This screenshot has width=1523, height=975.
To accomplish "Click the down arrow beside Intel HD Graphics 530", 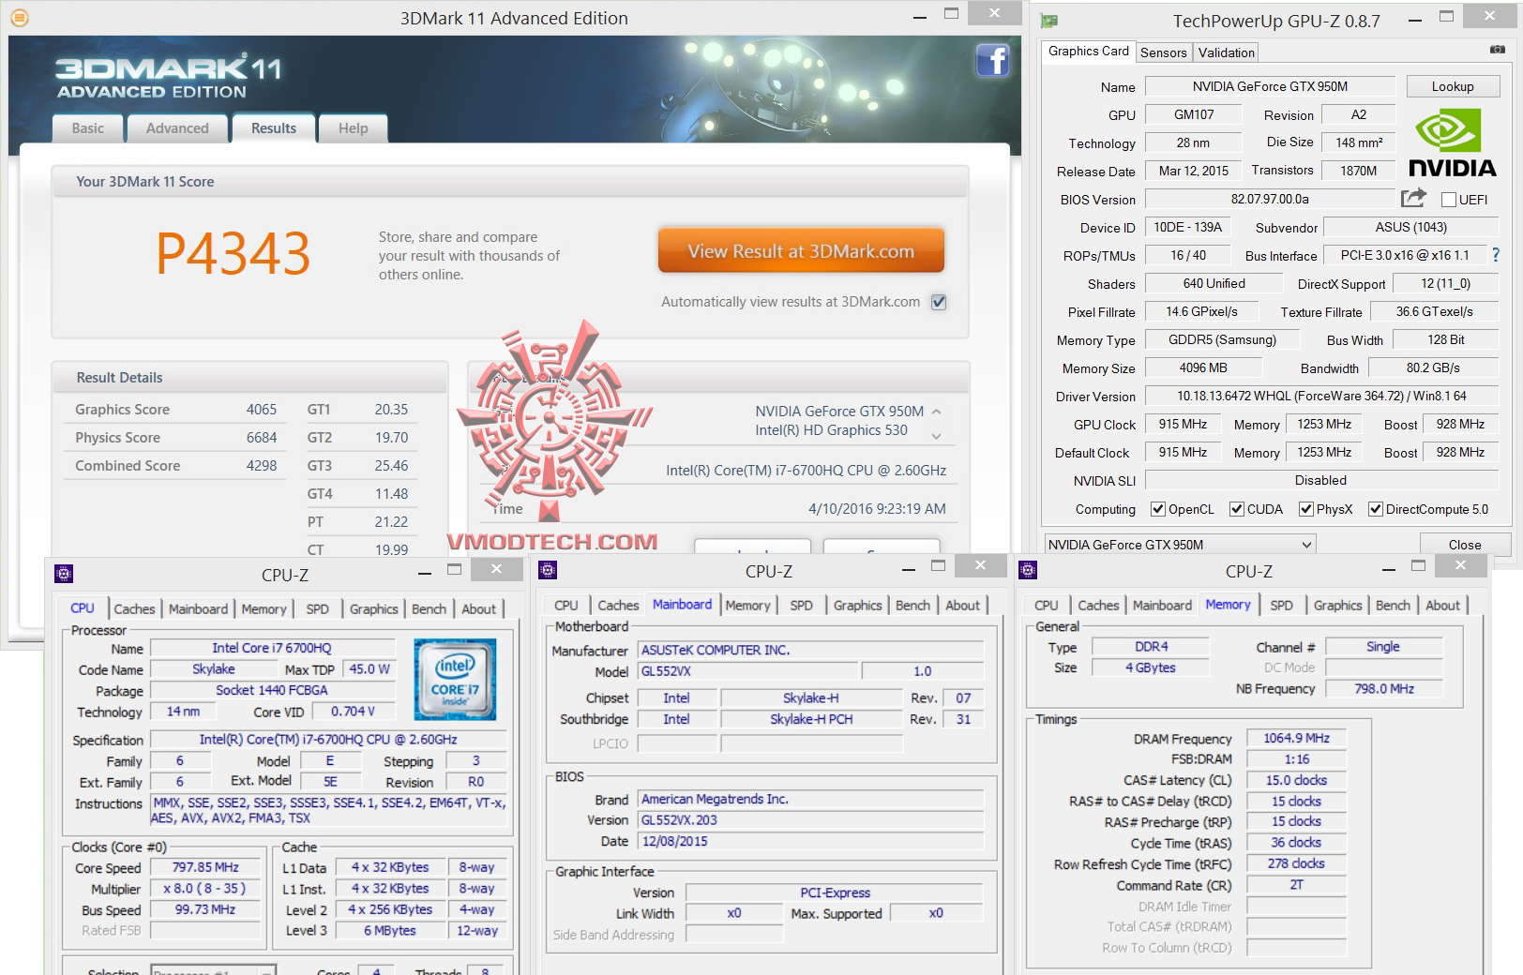I will (936, 435).
